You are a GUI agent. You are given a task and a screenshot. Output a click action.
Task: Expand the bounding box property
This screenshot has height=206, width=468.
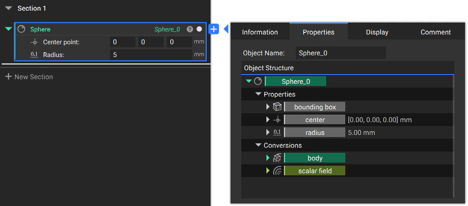tap(268, 107)
